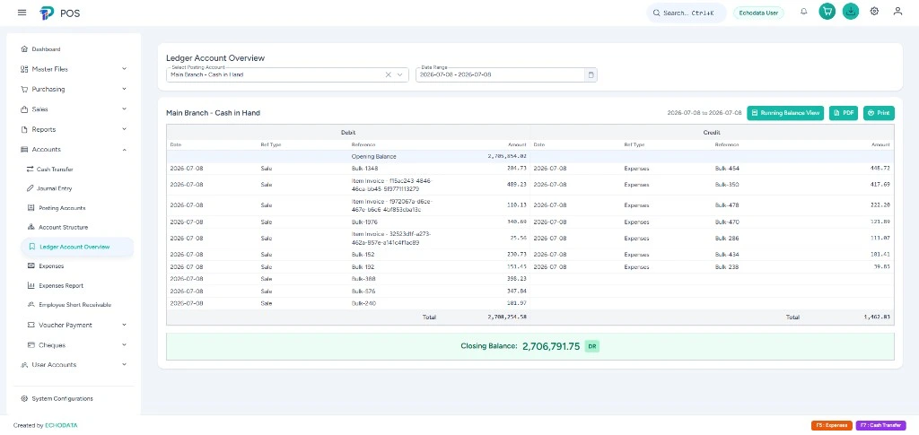This screenshot has height=435, width=919.
Task: Open Cash Transfer page
Action: coord(55,170)
